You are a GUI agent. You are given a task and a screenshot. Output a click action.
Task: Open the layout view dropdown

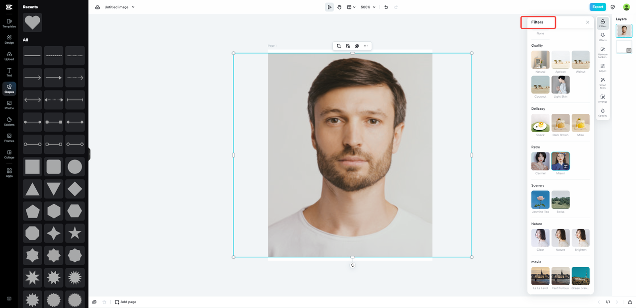point(351,7)
